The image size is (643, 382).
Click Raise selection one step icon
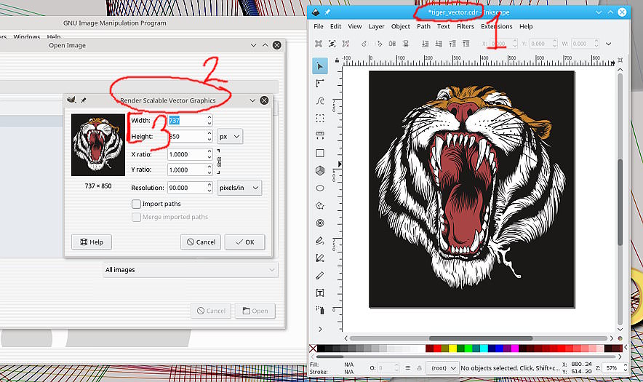(452, 44)
